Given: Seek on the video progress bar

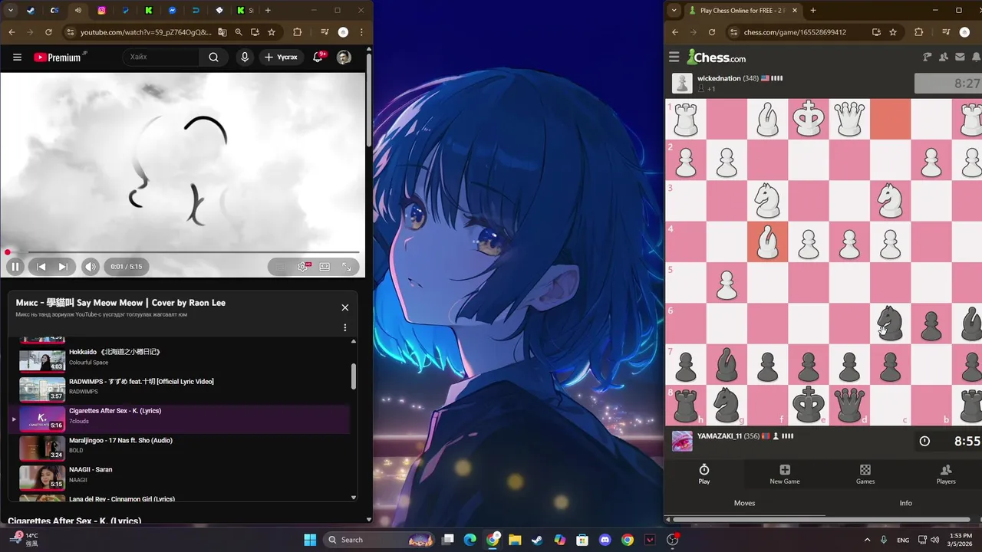Looking at the screenshot, I should point(183,252).
